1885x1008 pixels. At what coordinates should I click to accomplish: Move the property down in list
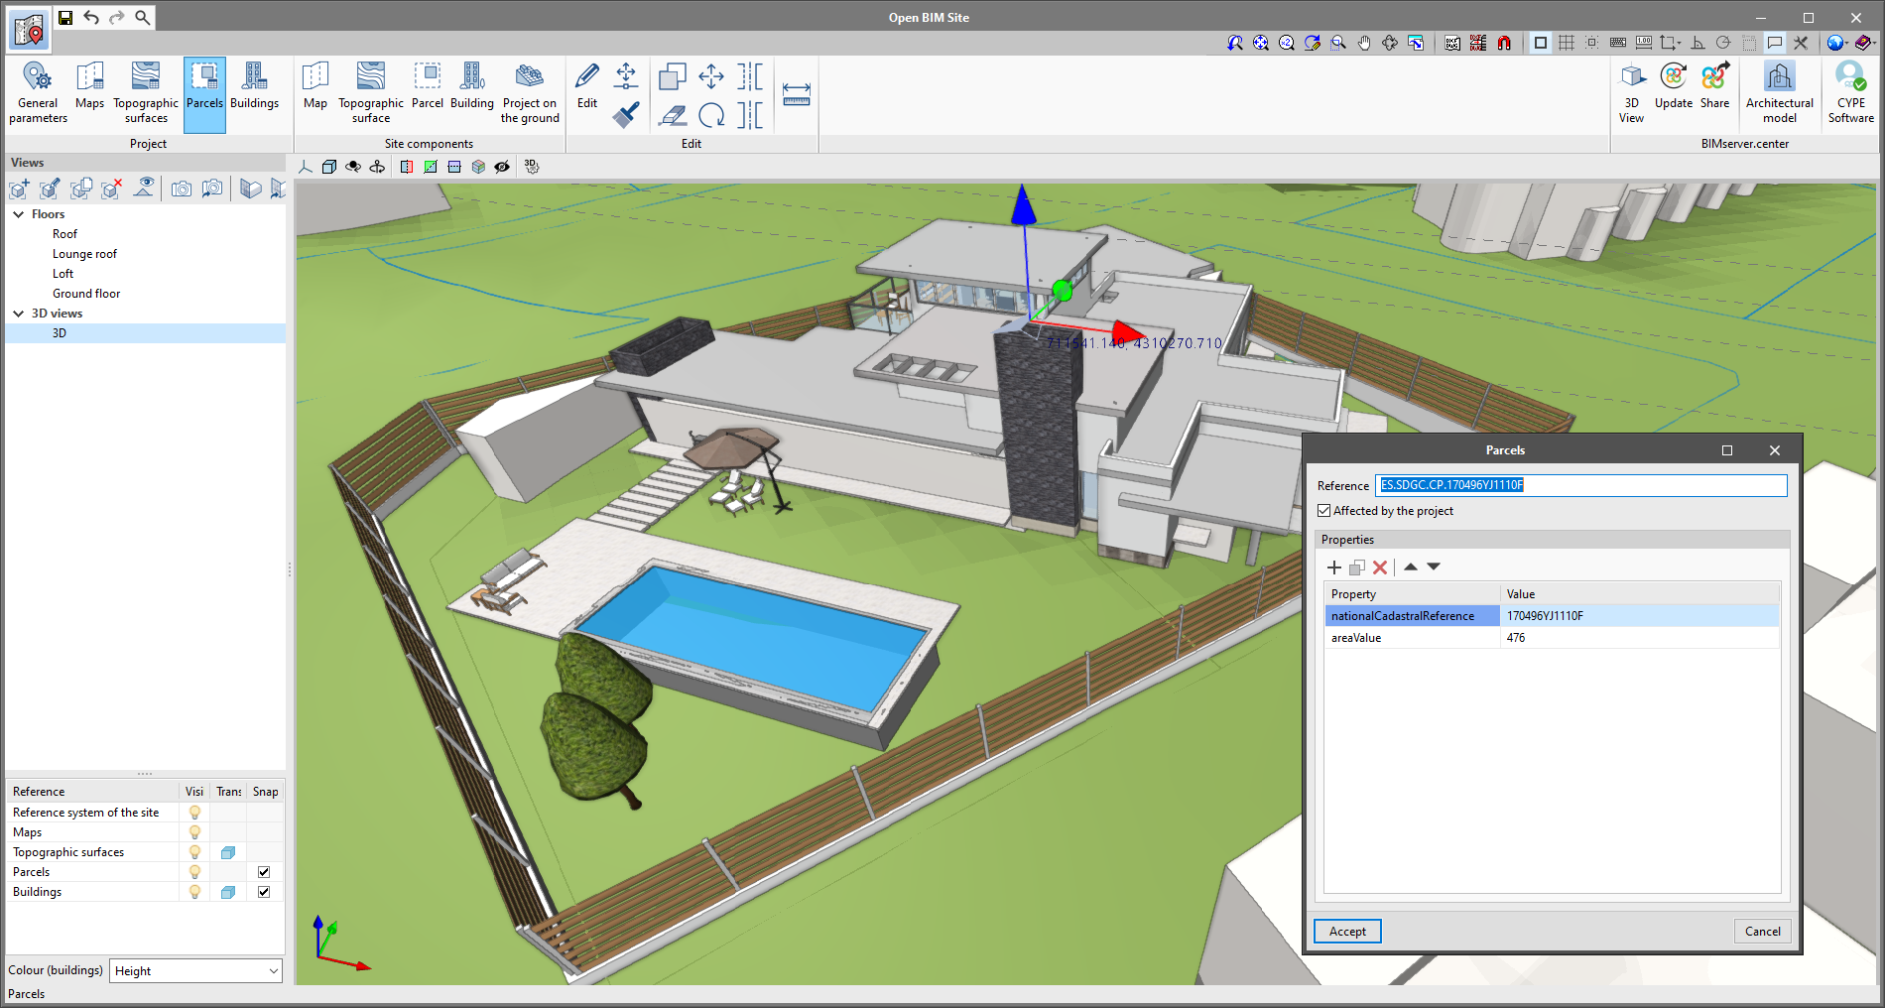[x=1434, y=567]
